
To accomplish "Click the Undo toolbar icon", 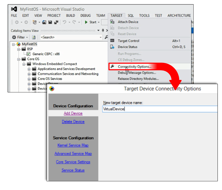I will (64, 22).
